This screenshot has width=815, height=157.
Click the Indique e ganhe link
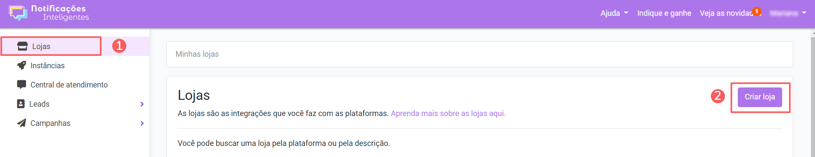coord(664,13)
